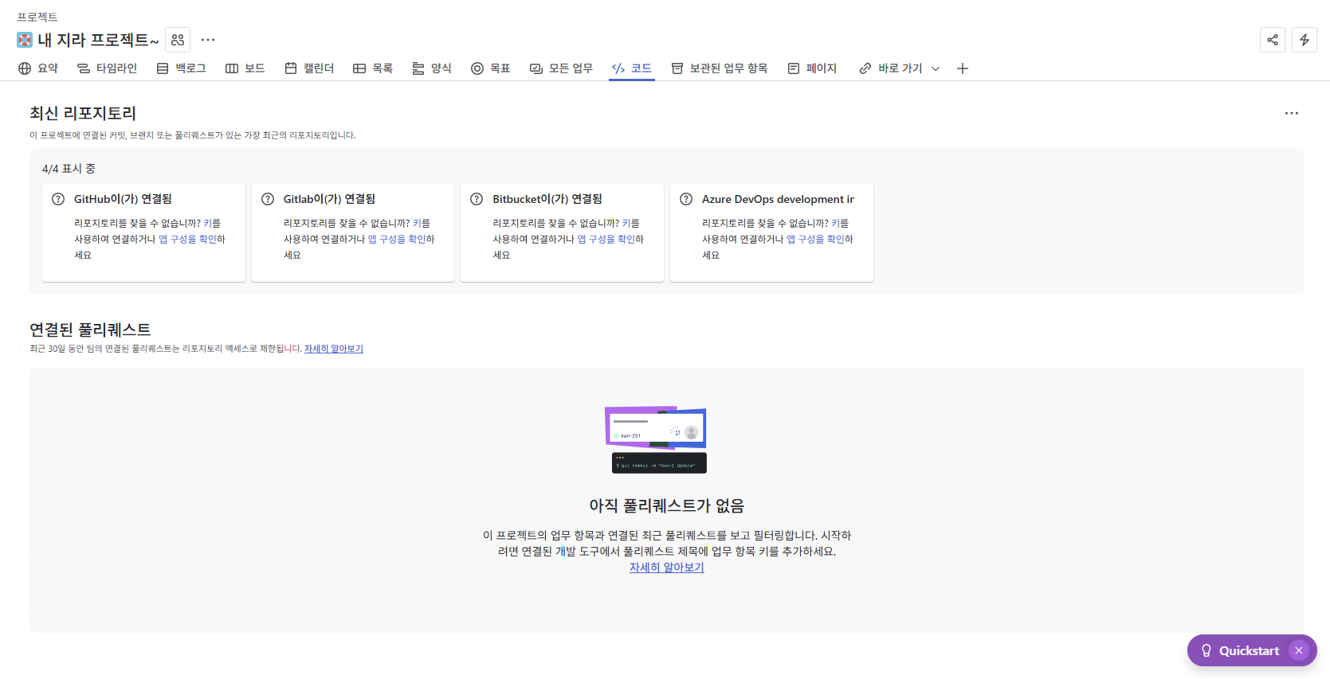Click the Gitlab이(가) 연결됨 card title

[329, 199]
